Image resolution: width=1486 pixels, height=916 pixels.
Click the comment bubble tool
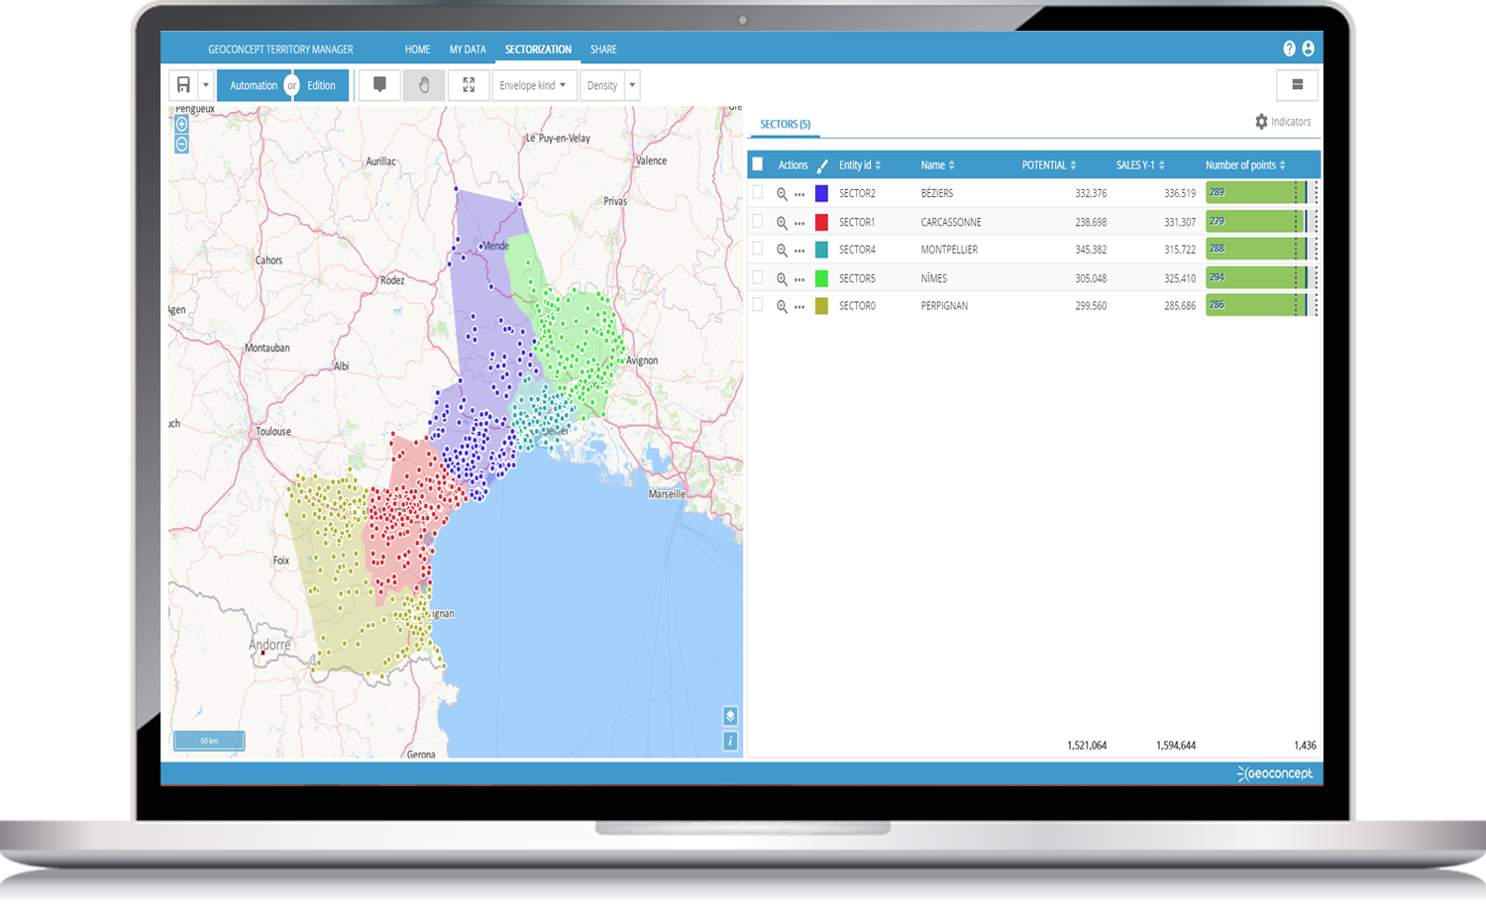pyautogui.click(x=379, y=85)
